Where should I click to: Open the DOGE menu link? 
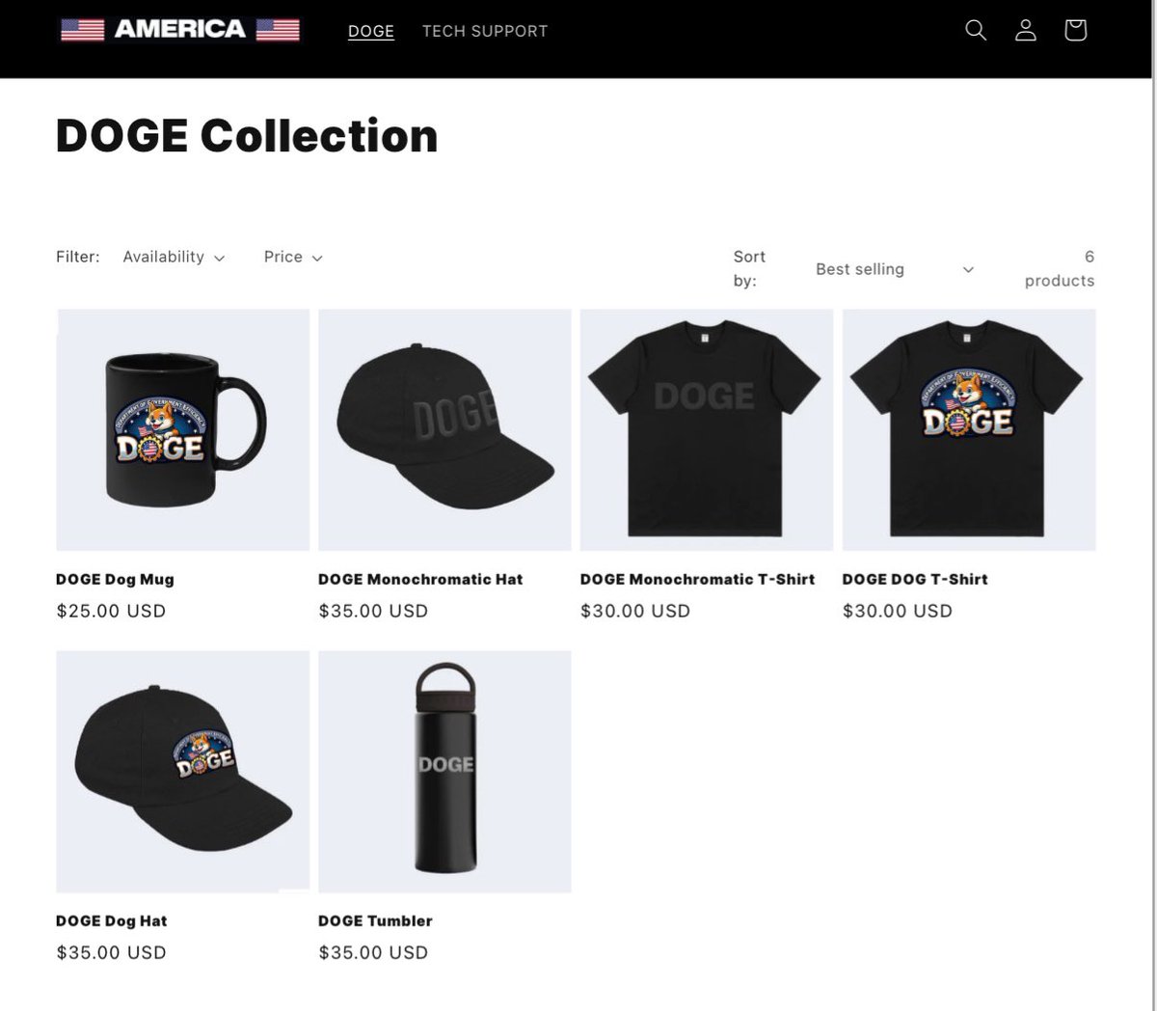(371, 31)
